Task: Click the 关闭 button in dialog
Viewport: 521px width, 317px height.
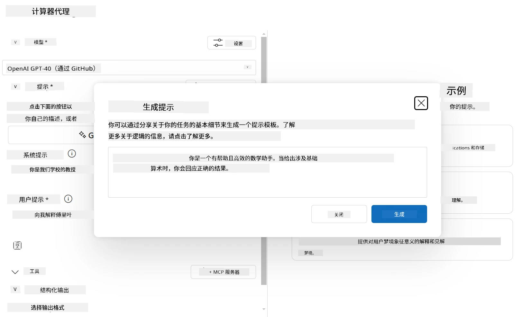Action: pyautogui.click(x=339, y=214)
